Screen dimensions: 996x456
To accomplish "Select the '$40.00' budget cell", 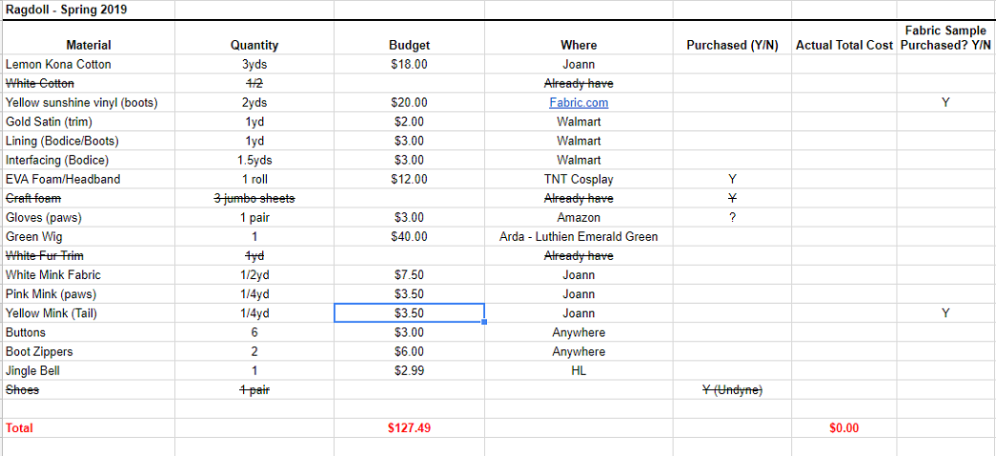I will 409,236.
